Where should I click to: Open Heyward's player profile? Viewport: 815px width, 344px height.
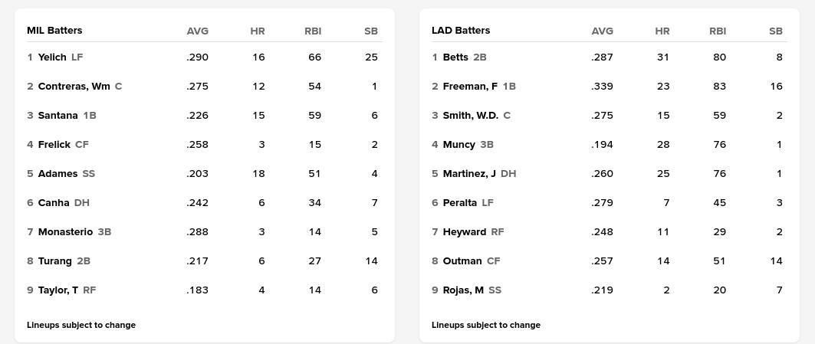[x=465, y=232]
